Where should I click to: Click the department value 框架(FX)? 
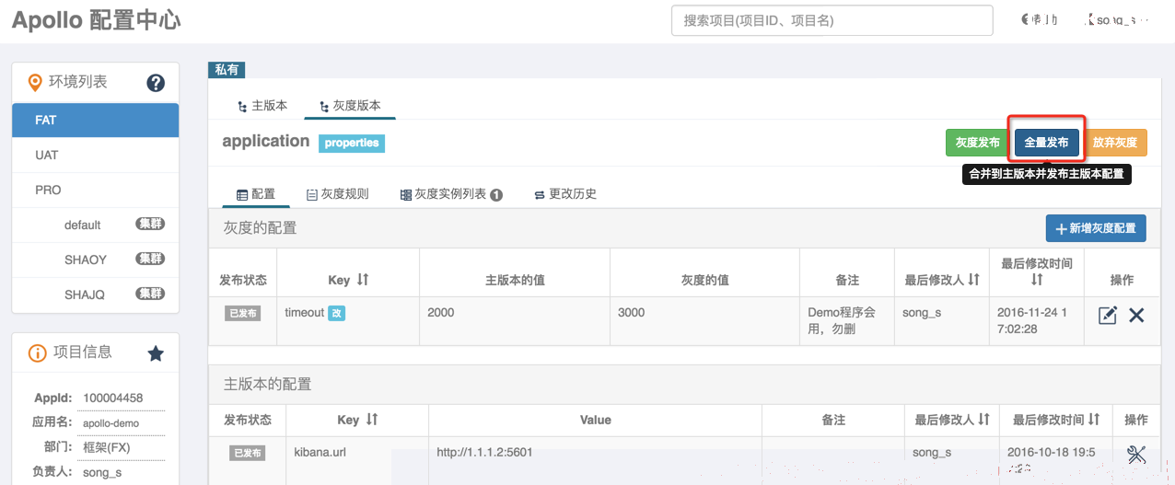(107, 448)
